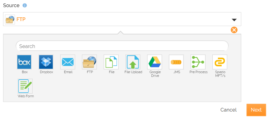
Task: Focus the Search input field
Action: [x=122, y=46]
